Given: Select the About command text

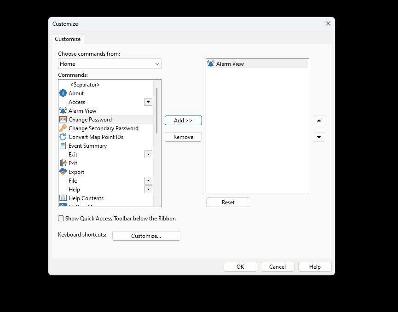Looking at the screenshot, I should click(x=76, y=93).
